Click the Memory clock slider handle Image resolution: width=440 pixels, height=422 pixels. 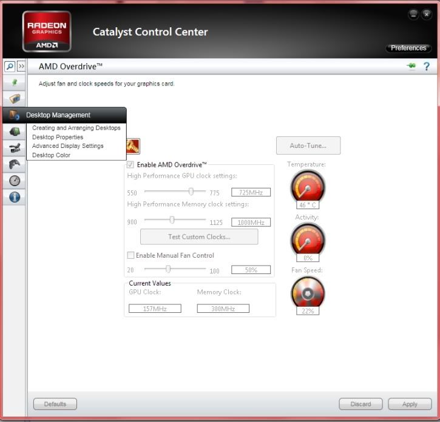pos(172,220)
